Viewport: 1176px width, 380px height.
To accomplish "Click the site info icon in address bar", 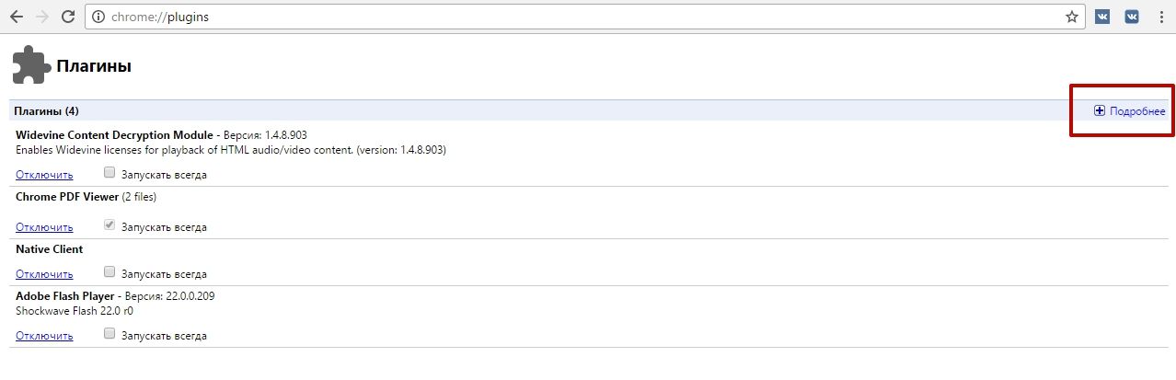I will (98, 17).
